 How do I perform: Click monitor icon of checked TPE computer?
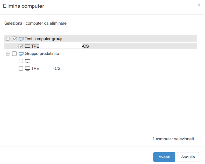tap(28, 46)
